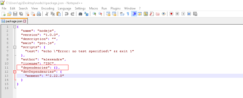This screenshot has width=243, height=98.
Task: Open a file using the Open folder icon
Action: coord(9,14)
